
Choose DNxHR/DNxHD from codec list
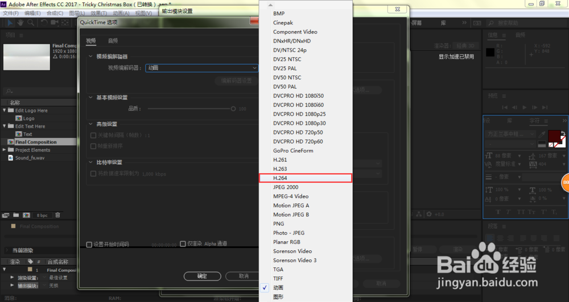[306, 41]
